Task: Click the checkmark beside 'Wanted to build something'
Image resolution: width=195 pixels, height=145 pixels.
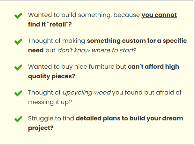Action: pos(19,15)
